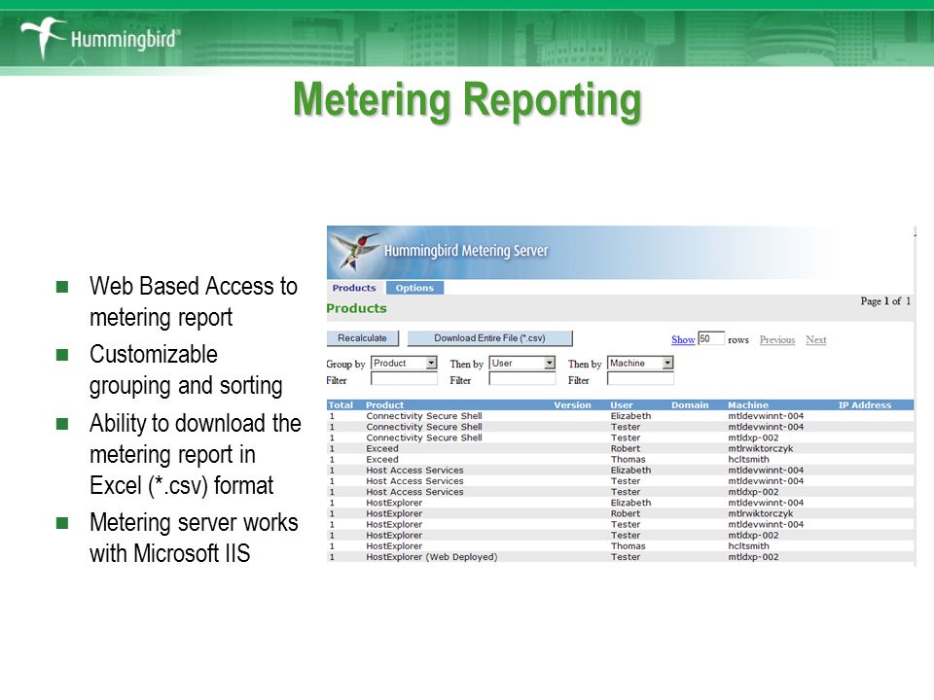Screen dimensions: 934x700
Task: Select Host Access Services row for Elizabeth
Action: tap(620, 470)
